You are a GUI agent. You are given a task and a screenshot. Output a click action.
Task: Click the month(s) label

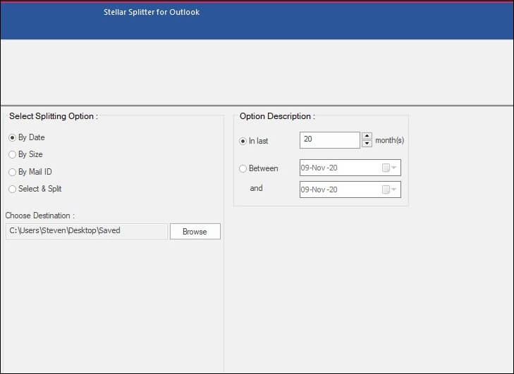coord(389,140)
